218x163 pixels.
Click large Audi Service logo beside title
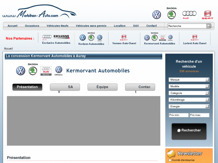coord(46,71)
